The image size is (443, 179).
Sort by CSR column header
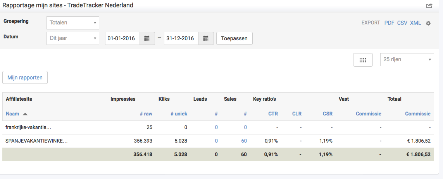click(x=328, y=114)
